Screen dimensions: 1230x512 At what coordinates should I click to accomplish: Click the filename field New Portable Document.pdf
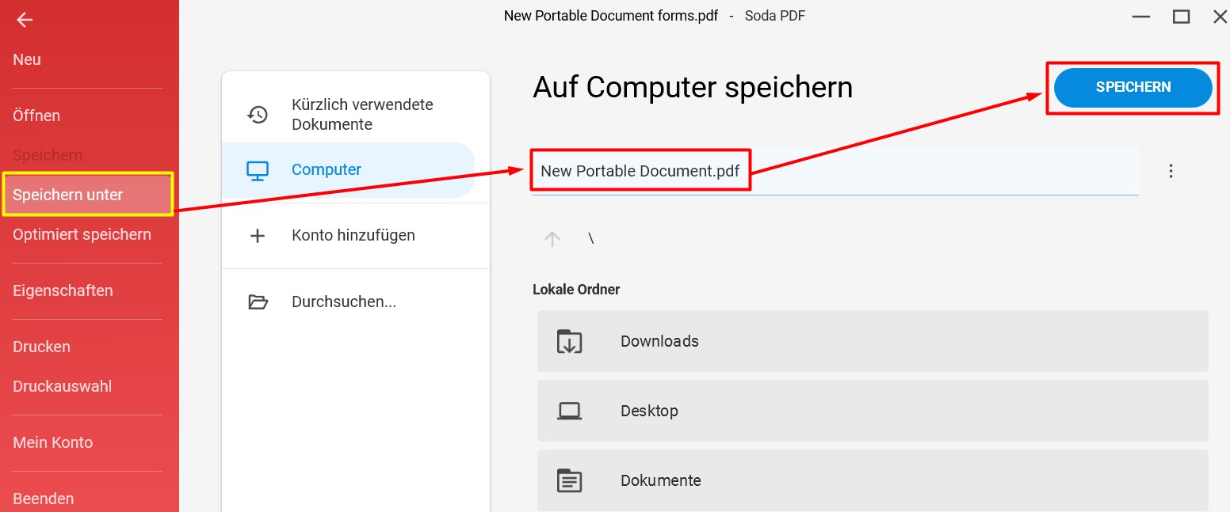click(x=835, y=171)
